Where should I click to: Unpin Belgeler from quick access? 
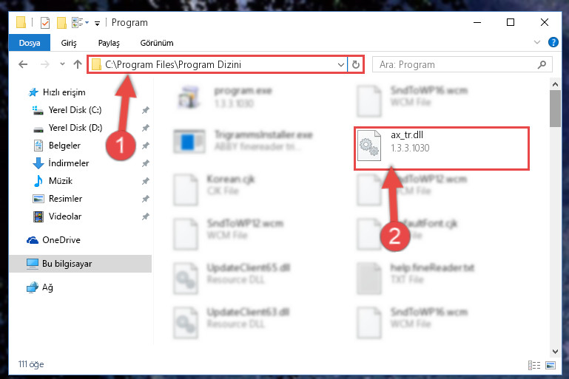pyautogui.click(x=146, y=146)
